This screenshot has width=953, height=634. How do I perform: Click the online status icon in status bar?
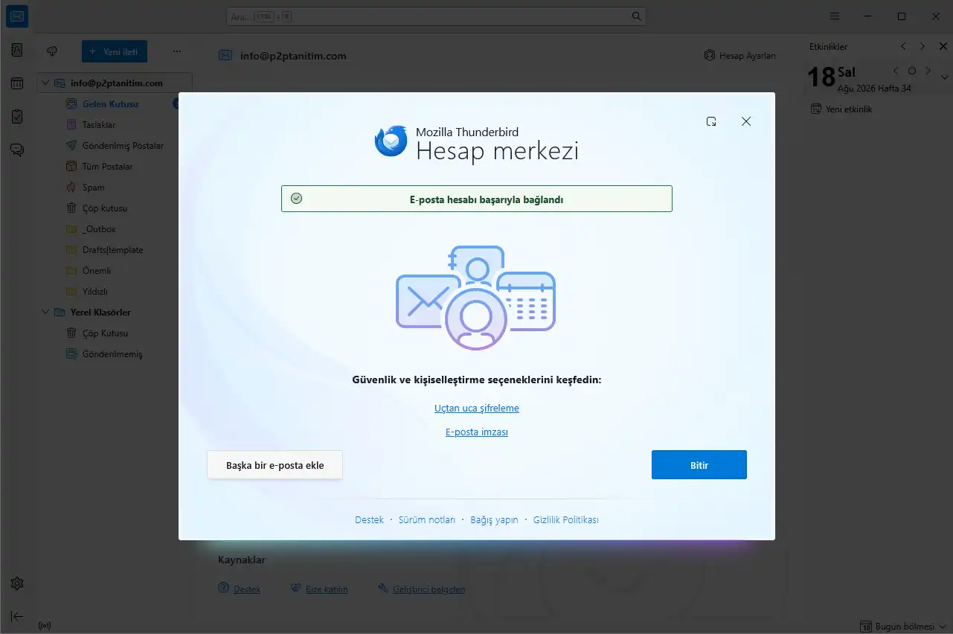click(x=44, y=626)
